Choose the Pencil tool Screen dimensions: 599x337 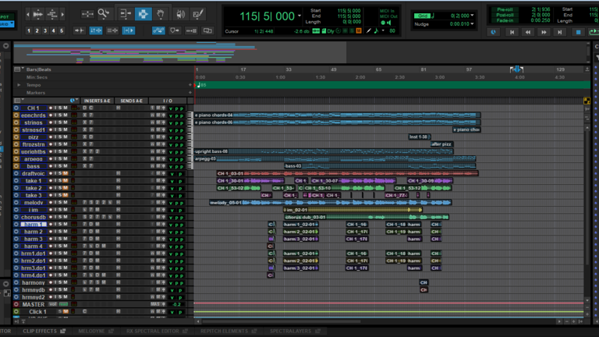[x=200, y=13]
